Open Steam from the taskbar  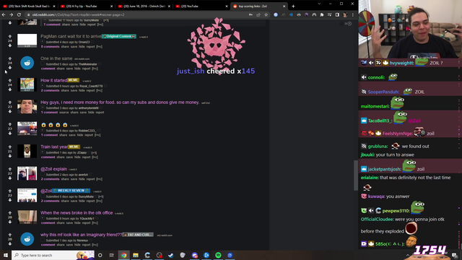[x=171, y=255]
